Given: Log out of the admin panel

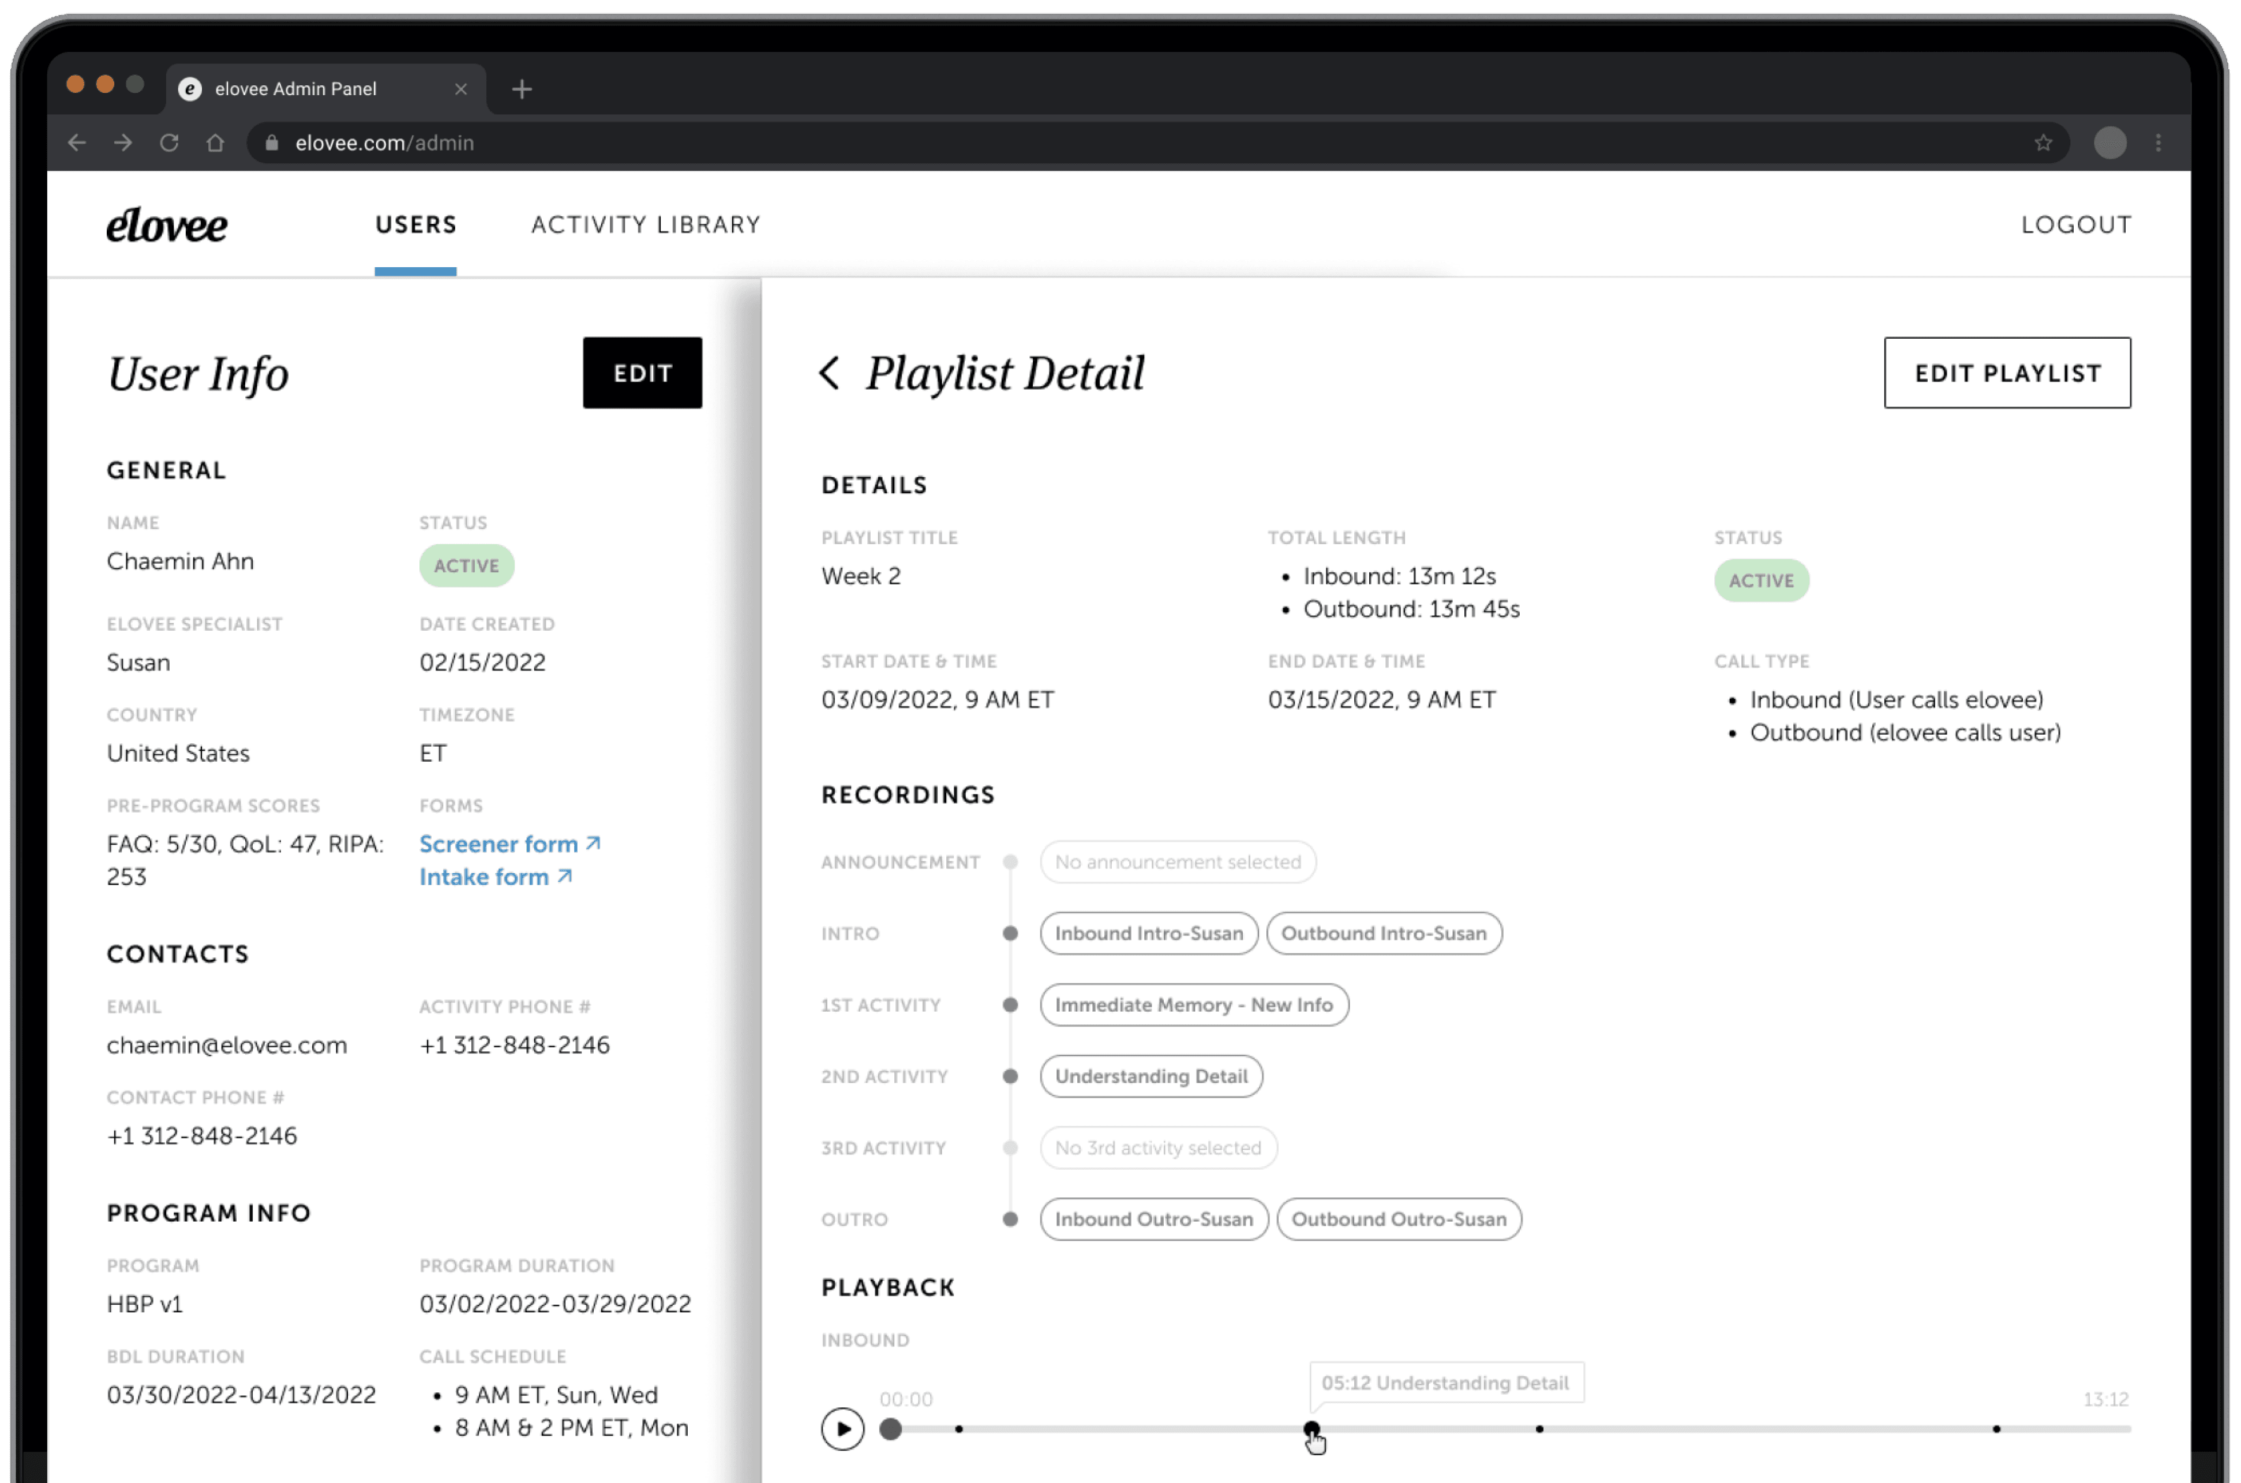Looking at the screenshot, I should 2077,225.
